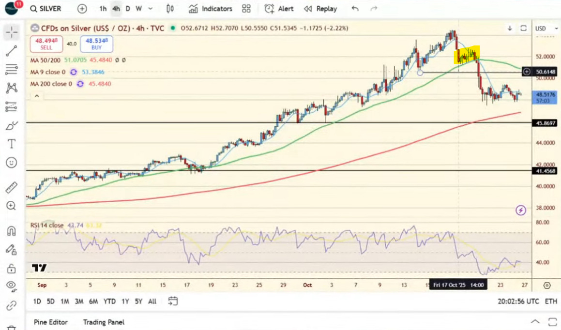Set range to All
This screenshot has width=561, height=330.
152,301
